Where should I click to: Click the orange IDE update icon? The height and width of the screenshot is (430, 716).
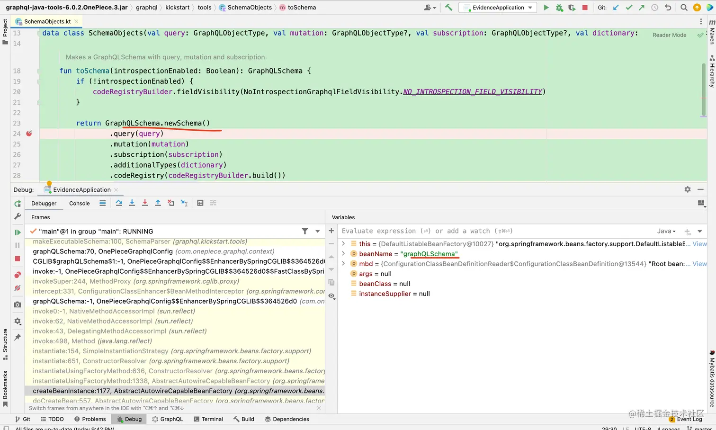(x=697, y=8)
